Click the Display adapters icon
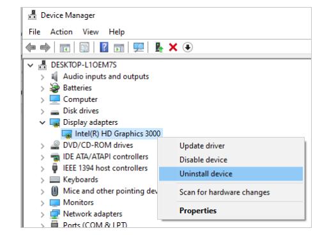The height and width of the screenshot is (235, 329). (x=55, y=122)
